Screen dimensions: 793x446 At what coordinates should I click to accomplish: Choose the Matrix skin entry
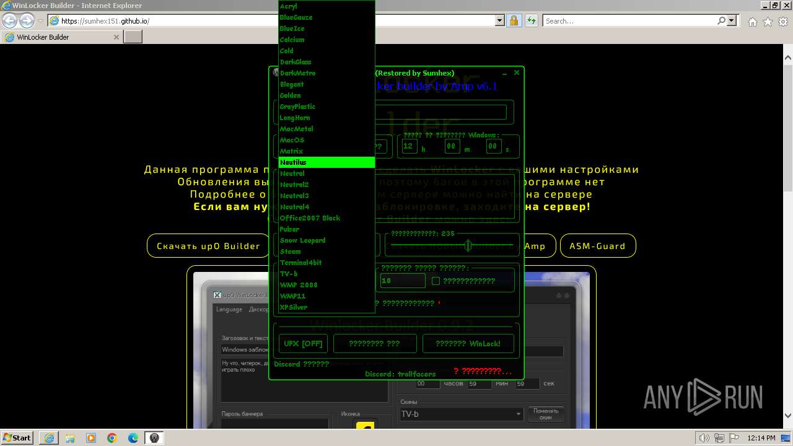point(326,151)
